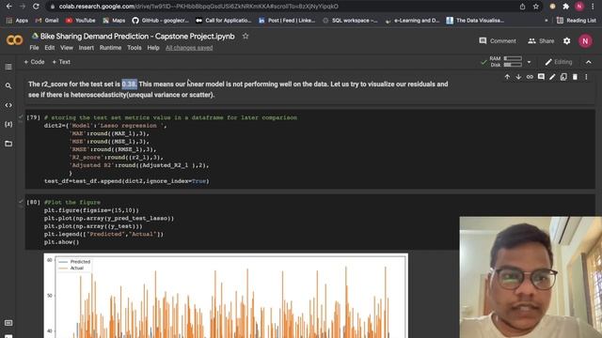
Task: Click the address bar URL
Action: pos(198,7)
